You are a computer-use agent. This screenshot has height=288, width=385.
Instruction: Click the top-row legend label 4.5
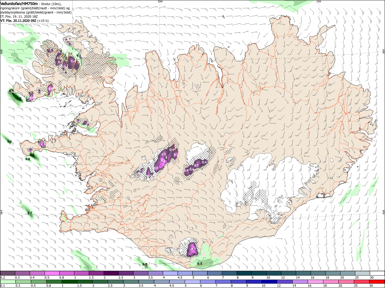(x=180, y=277)
